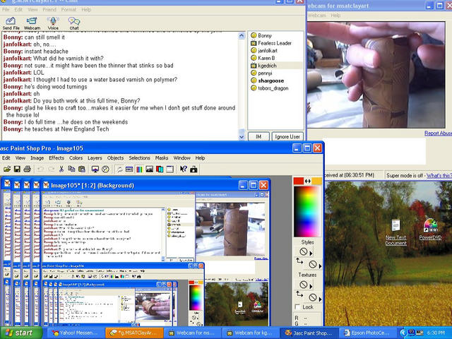The width and height of the screenshot is (452, 339).
Task: Toggle the overview window icon
Action: [x=169, y=169]
